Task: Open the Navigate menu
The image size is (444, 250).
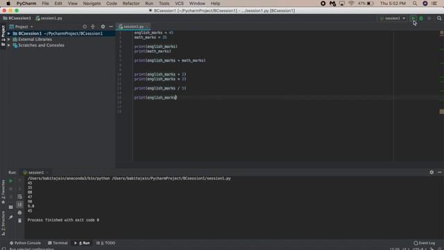Action: coord(92,3)
